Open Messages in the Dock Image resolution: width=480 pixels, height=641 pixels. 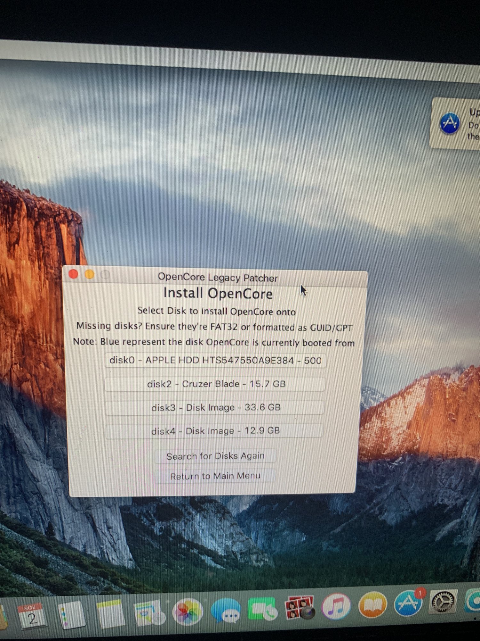coord(226,611)
